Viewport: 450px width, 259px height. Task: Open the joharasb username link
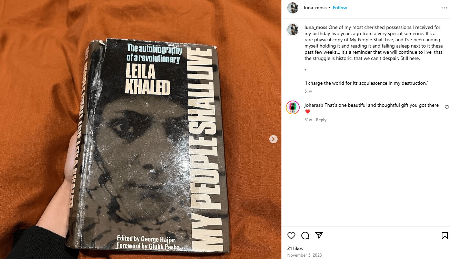(x=314, y=105)
